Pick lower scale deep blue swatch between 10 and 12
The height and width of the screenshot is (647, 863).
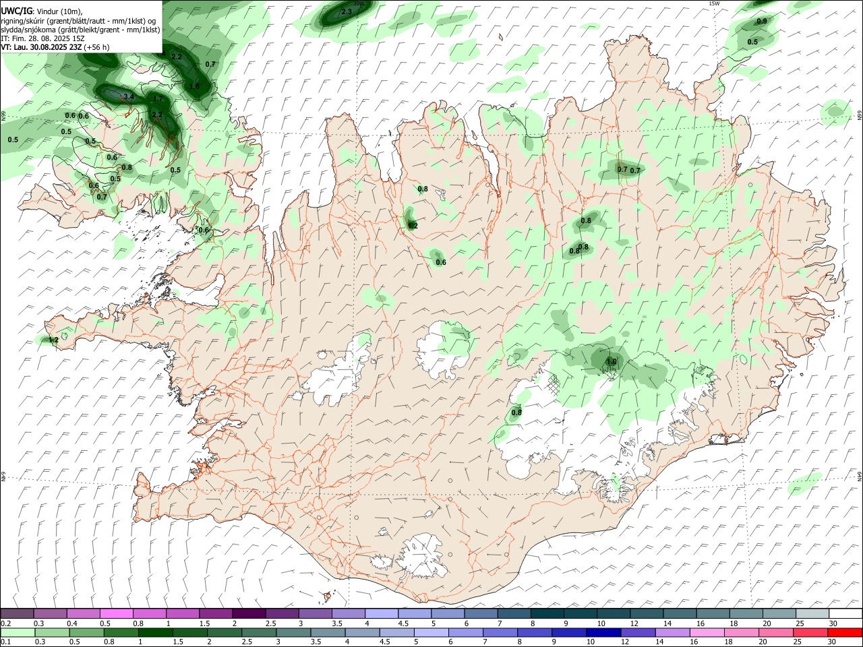(603, 632)
